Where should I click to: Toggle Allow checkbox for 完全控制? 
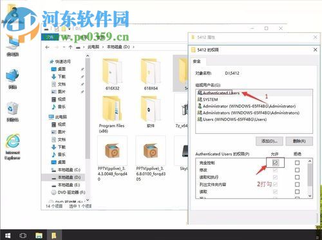click(x=276, y=163)
